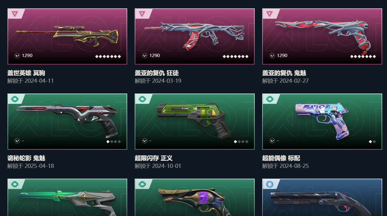Click the 1290 price on 盖亚的复仇 鬼魅 card
The height and width of the screenshot is (216, 387).
[x=282, y=56]
